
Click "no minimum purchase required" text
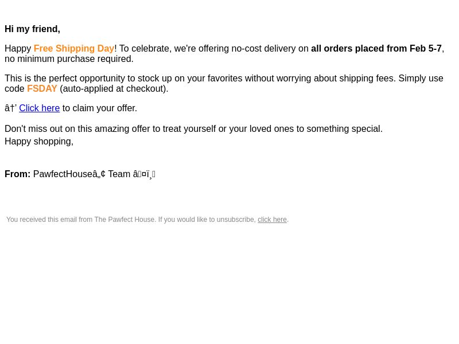69,59
